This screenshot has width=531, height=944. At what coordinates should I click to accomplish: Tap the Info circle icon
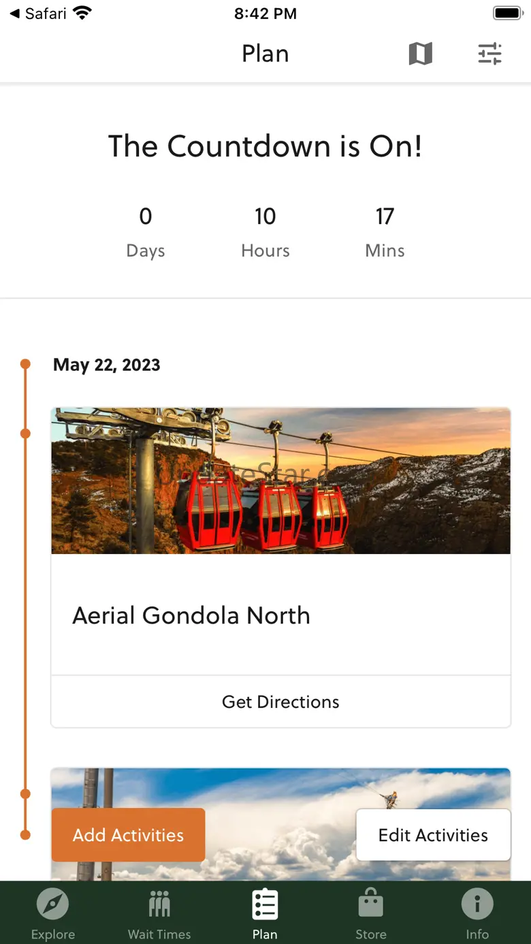[477, 905]
